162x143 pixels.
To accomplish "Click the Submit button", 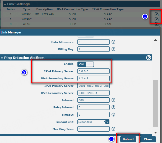I will click(x=128, y=139).
